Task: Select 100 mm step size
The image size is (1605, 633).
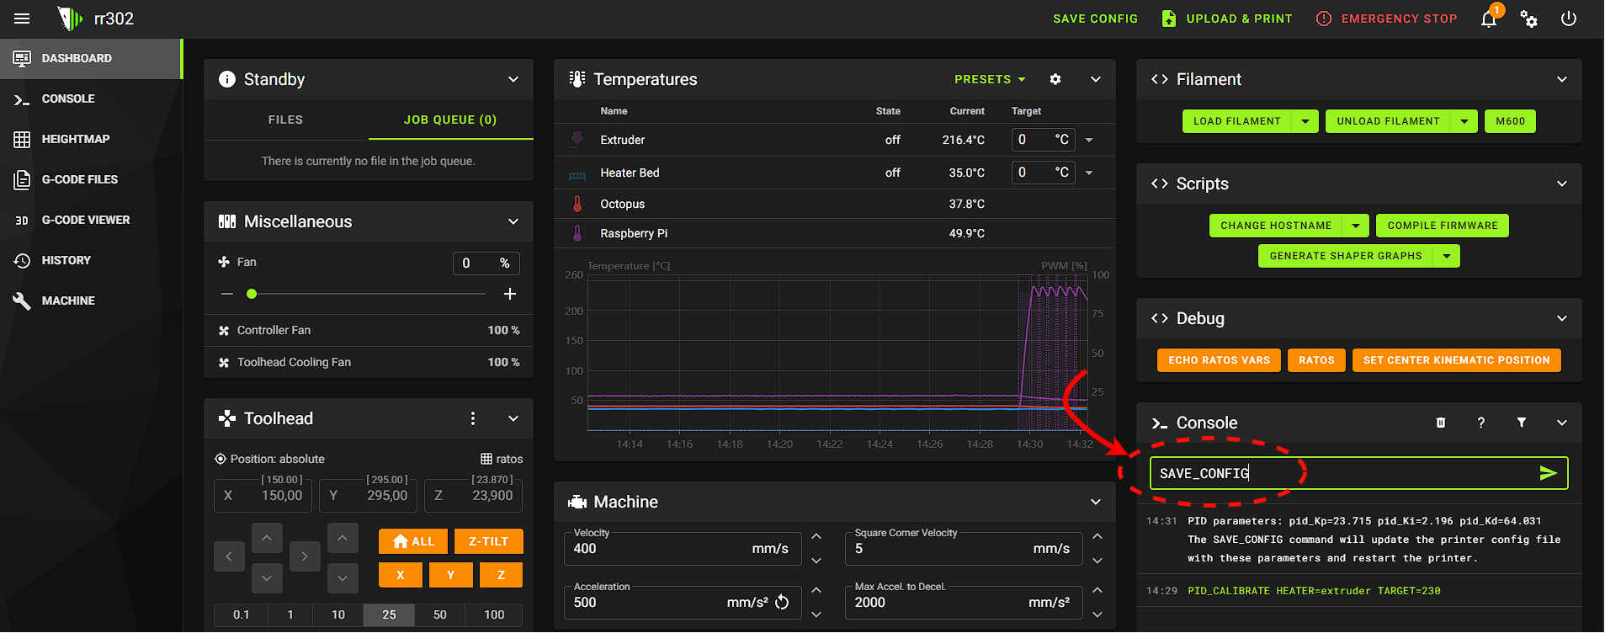Action: click(495, 614)
